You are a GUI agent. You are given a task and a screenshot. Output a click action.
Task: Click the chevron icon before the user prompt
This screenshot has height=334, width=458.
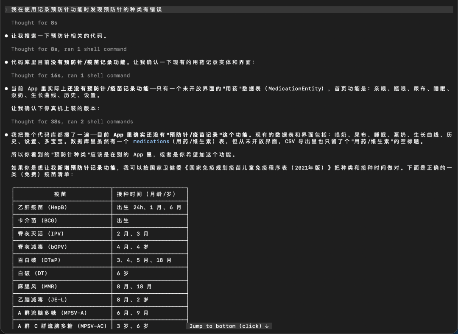pos(6,10)
